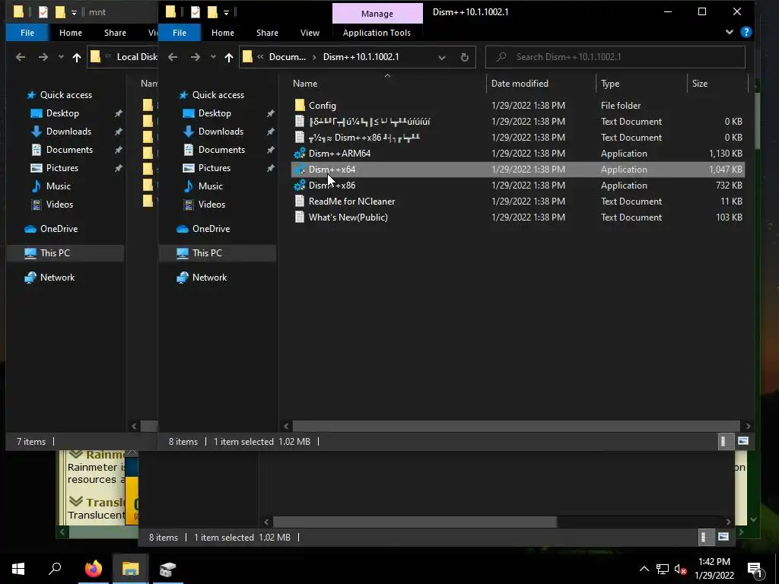Viewport: 779px width, 584px height.
Task: Open the File menu in Dism++ window
Action: coord(180,33)
